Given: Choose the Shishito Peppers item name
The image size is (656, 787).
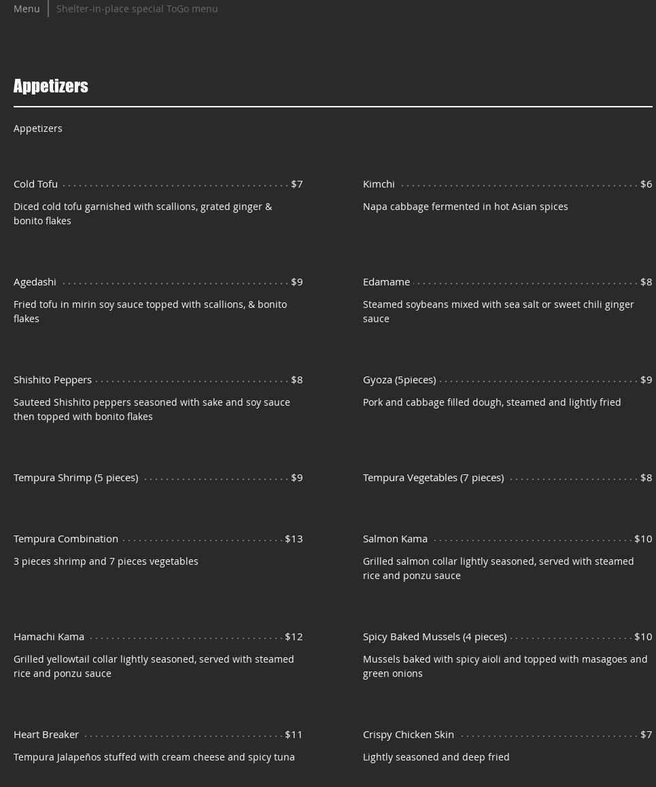Looking at the screenshot, I should [x=52, y=379].
